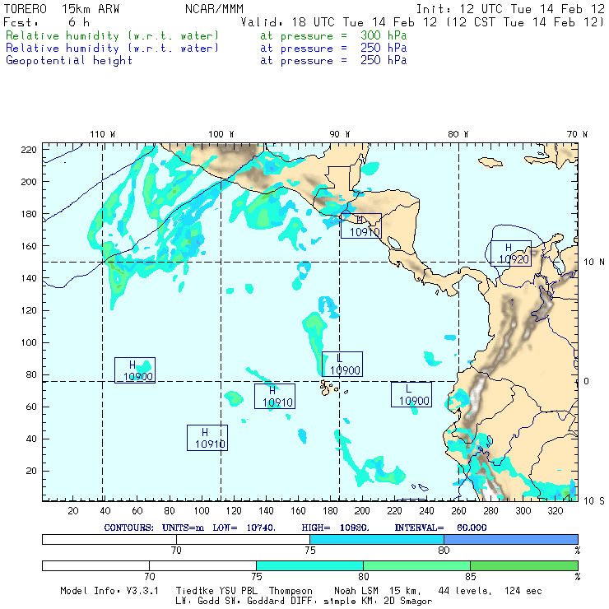Click the H 10920 high-pressure label
Image resolution: width=609 pixels, height=609 pixels.
[509, 253]
